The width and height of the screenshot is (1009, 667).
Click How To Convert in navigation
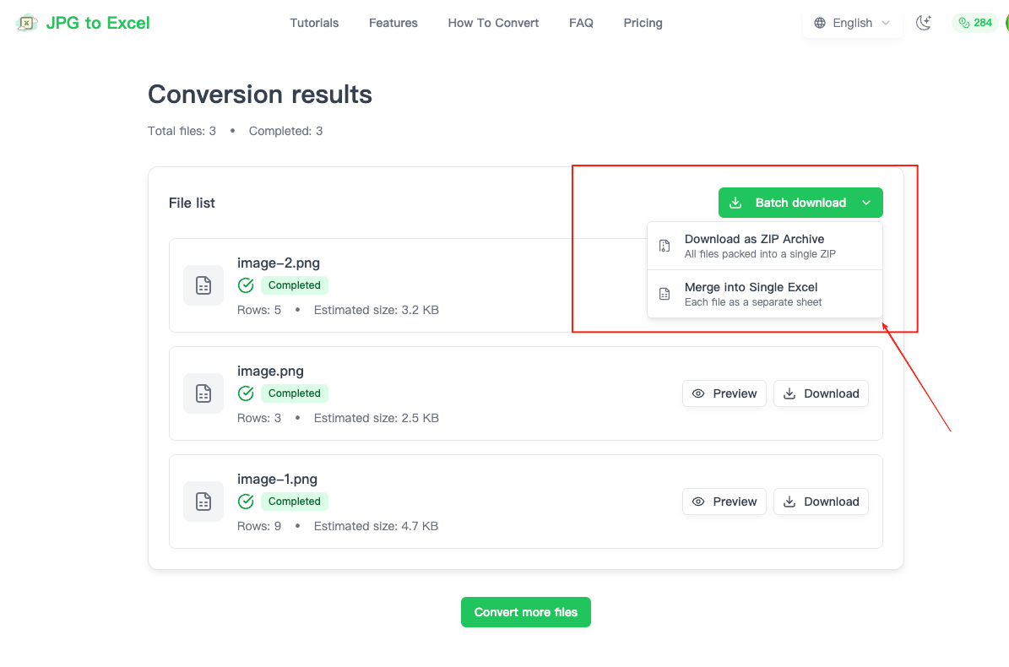click(493, 23)
